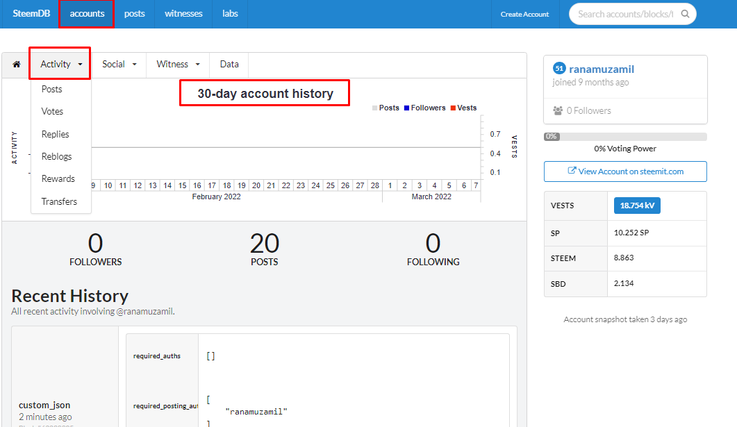The image size is (737, 427).
Task: Click the Recent History heading
Action: click(69, 296)
